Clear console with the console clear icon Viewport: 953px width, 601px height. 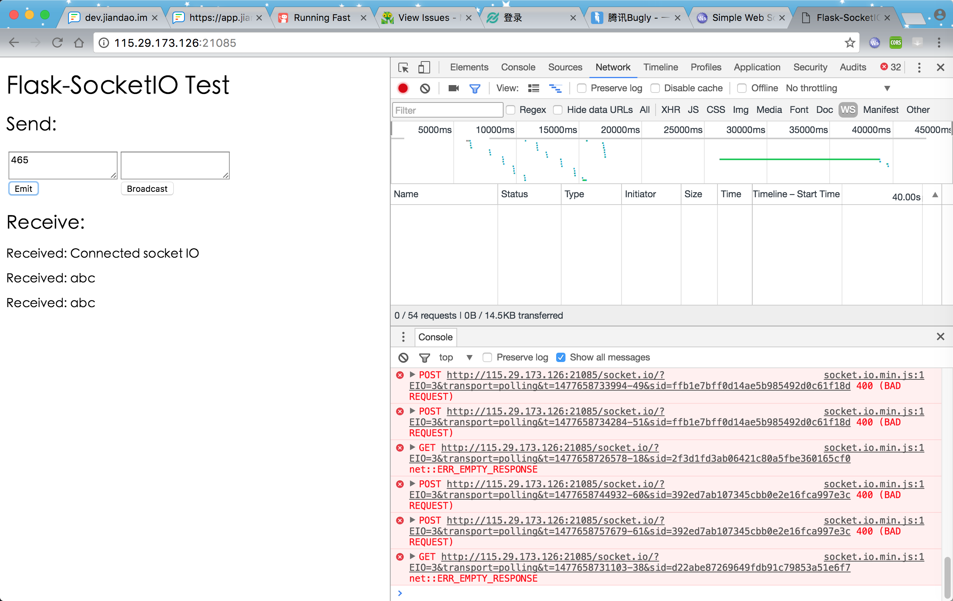(x=403, y=358)
